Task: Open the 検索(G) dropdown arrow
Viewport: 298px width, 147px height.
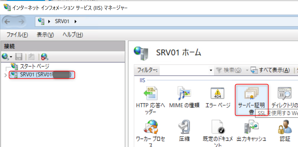Action: 247,71
